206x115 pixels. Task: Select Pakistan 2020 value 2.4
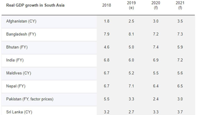156,99
